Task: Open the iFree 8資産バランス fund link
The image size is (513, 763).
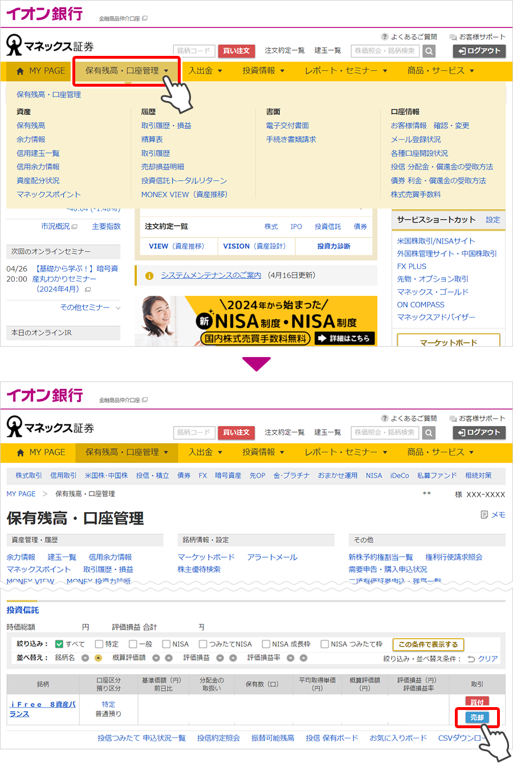Action: click(43, 709)
